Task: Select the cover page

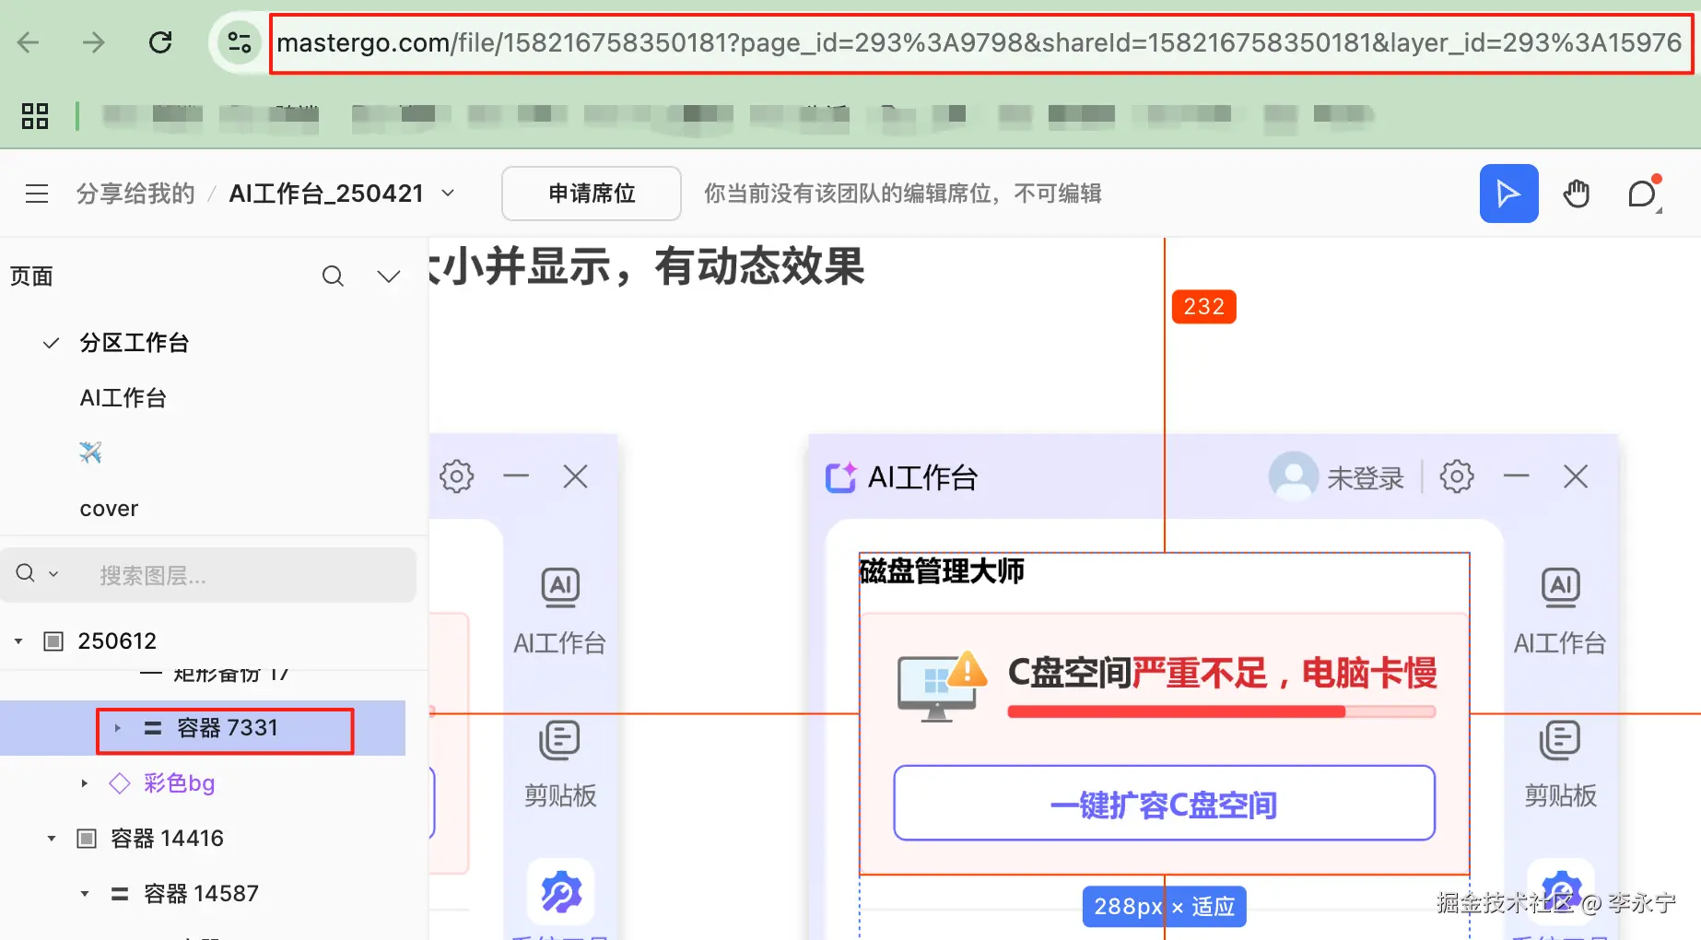Action: [109, 509]
